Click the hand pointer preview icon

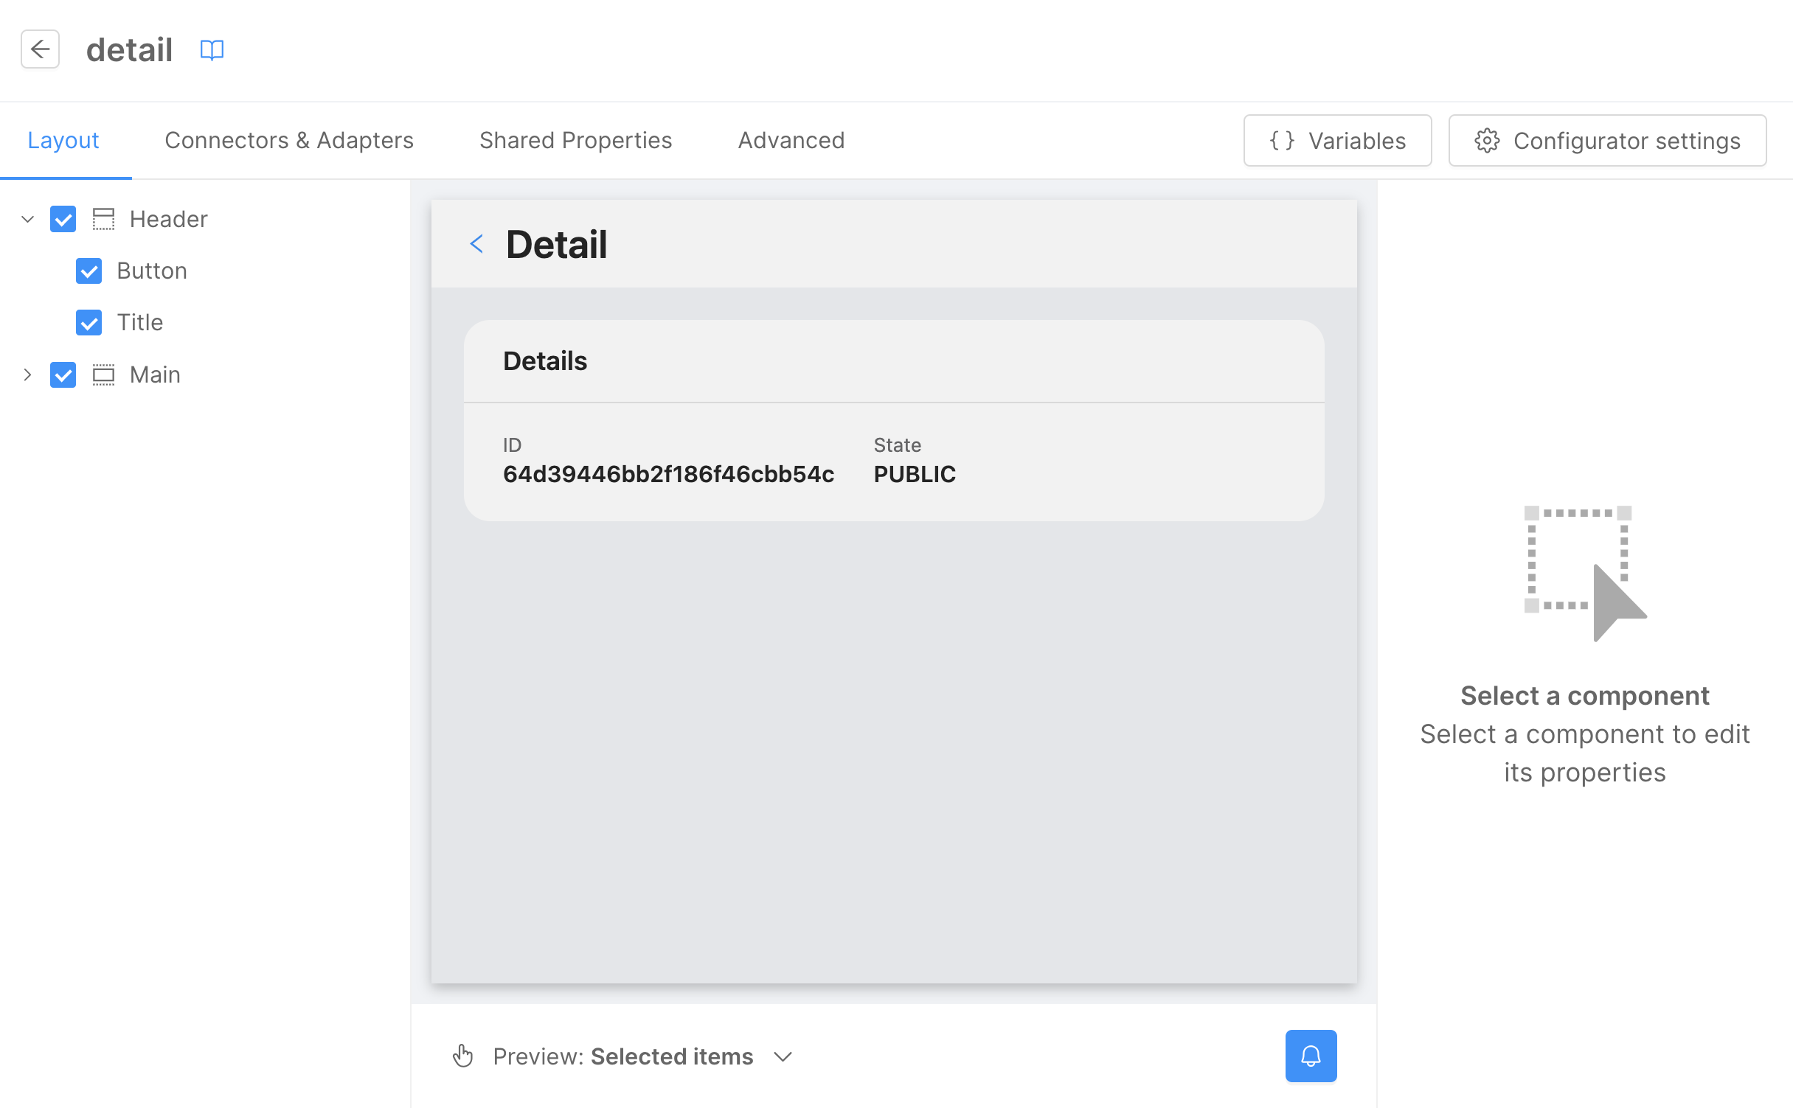coord(462,1056)
